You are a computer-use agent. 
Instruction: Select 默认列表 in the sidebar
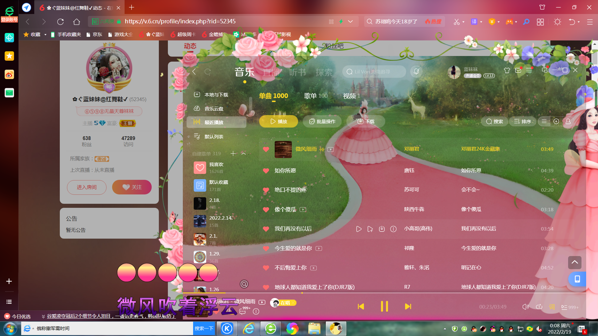coord(216,137)
